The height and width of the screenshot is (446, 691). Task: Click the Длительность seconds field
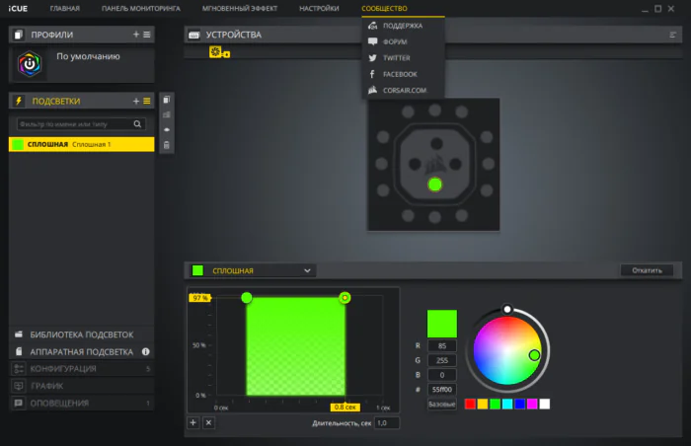387,422
